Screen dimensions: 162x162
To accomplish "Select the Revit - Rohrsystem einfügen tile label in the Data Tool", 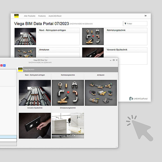I will [x=35, y=75].
